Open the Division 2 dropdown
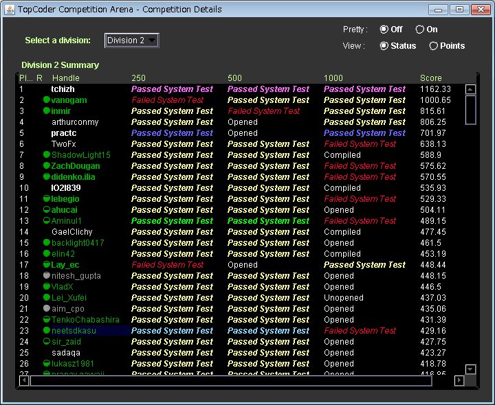 pos(131,40)
